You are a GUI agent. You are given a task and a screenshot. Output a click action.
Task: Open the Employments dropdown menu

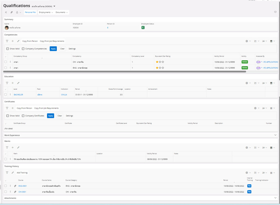(46, 12)
